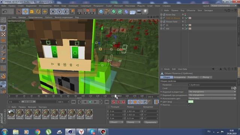Open the Use Color dropdown
This screenshot has height=135, width=240.
[212, 98]
